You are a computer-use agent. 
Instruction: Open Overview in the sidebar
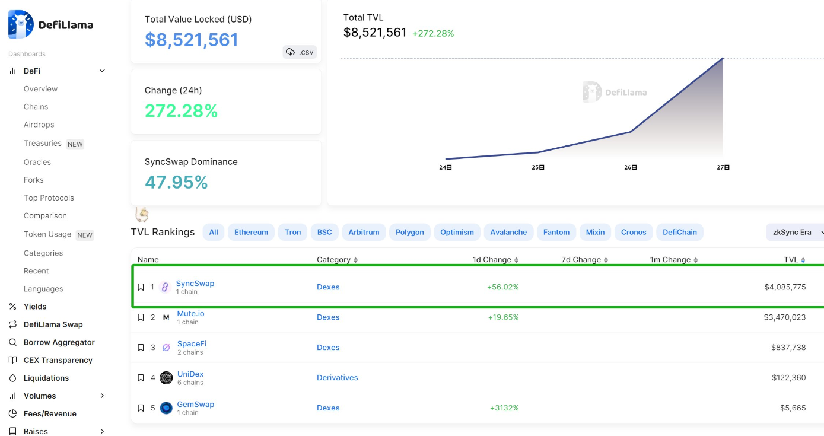(x=40, y=89)
